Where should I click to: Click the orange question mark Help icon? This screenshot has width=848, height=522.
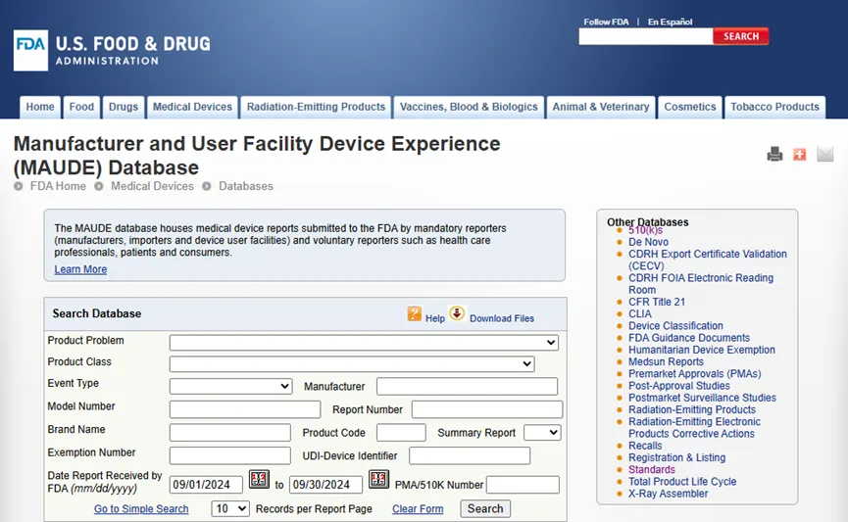(x=415, y=314)
